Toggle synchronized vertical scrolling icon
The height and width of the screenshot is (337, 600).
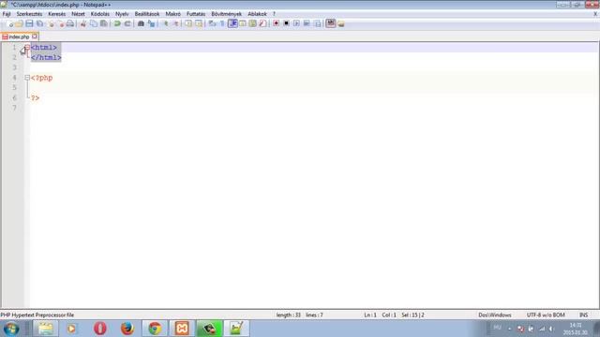[188, 23]
